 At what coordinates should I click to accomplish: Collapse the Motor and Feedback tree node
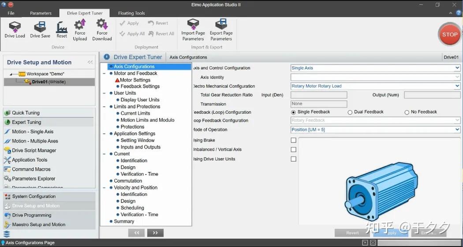(104, 73)
